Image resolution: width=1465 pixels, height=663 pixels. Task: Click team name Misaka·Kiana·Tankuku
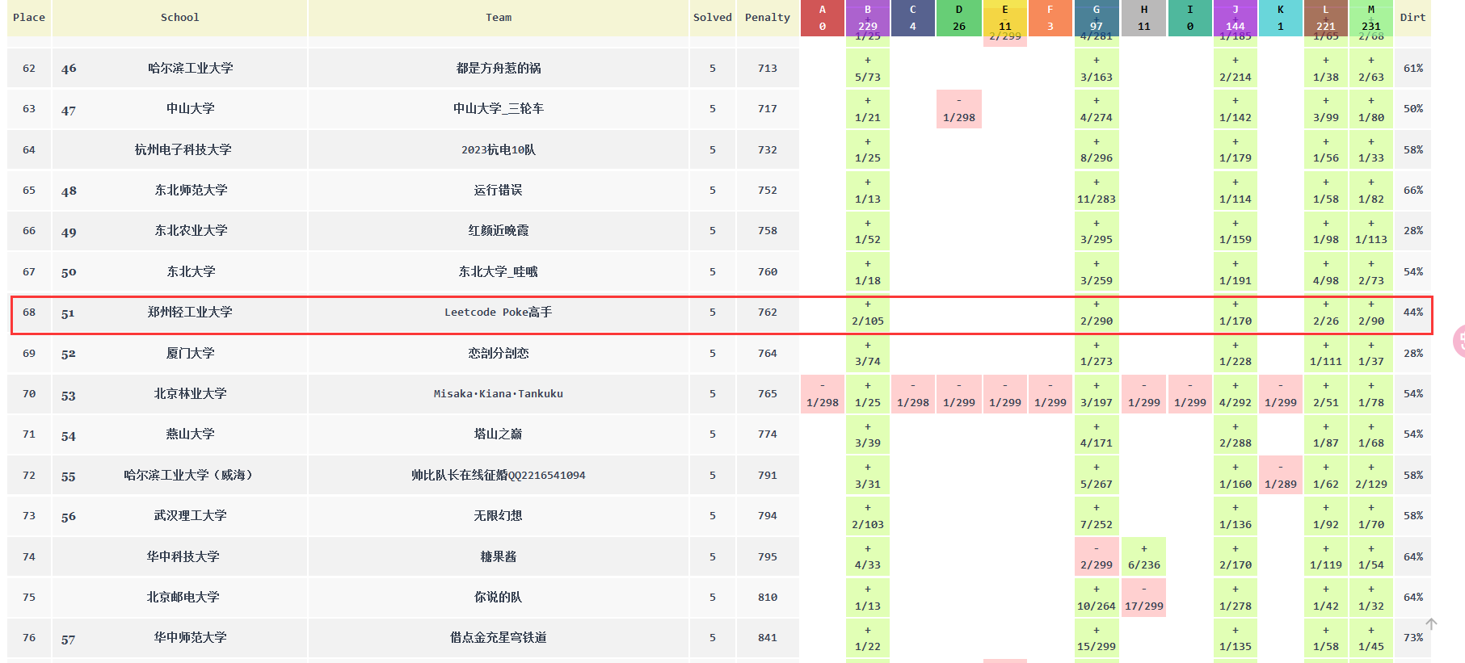coord(499,394)
